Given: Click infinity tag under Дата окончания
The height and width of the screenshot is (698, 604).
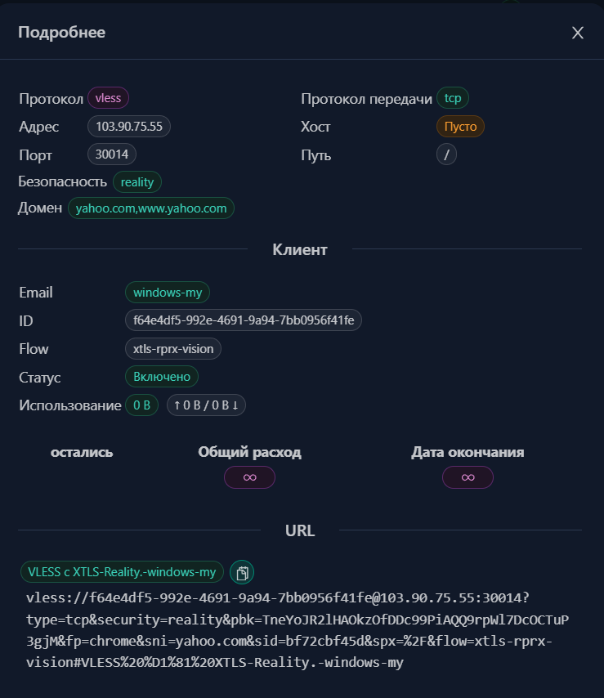Looking at the screenshot, I should (x=468, y=477).
